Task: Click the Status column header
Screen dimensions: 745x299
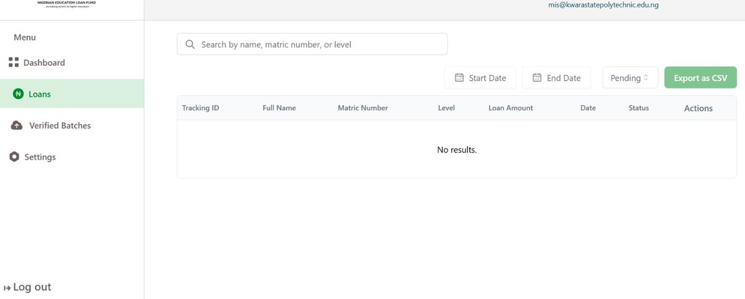Action: 639,108
